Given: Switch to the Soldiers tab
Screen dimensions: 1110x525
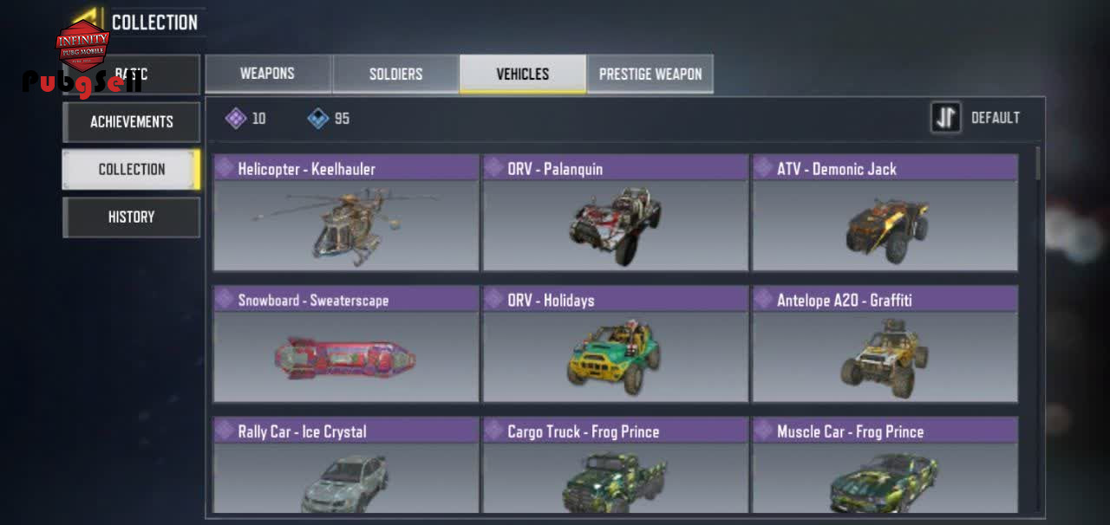Looking at the screenshot, I should click(x=395, y=74).
